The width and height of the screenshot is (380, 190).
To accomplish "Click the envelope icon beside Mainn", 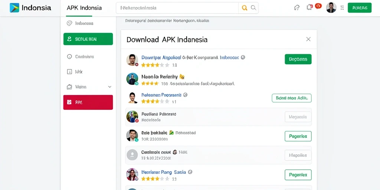I will 69,86.
